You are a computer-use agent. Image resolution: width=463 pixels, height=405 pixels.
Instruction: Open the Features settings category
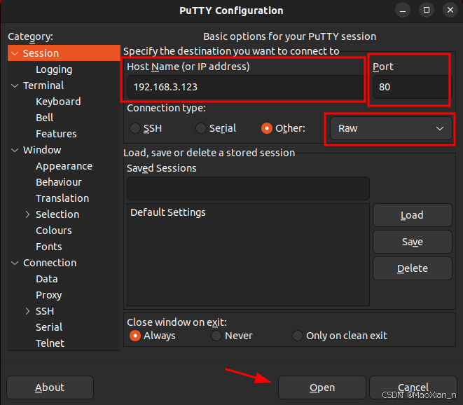56,134
